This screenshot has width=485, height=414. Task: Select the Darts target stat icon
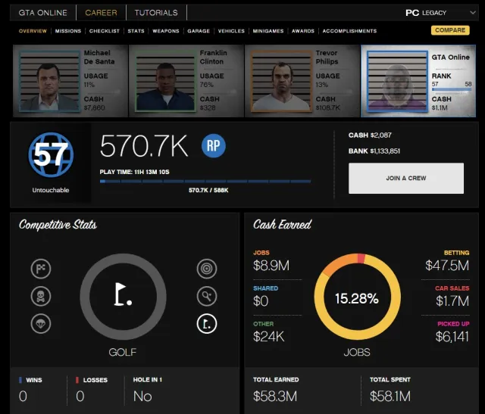[x=207, y=269]
